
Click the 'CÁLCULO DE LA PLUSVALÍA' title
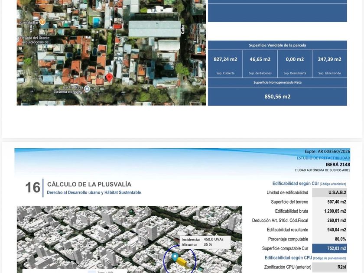click(89, 184)
